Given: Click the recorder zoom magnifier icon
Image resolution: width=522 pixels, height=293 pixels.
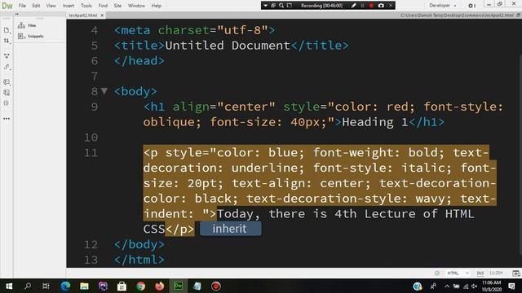Looking at the screenshot, I should point(281,6).
